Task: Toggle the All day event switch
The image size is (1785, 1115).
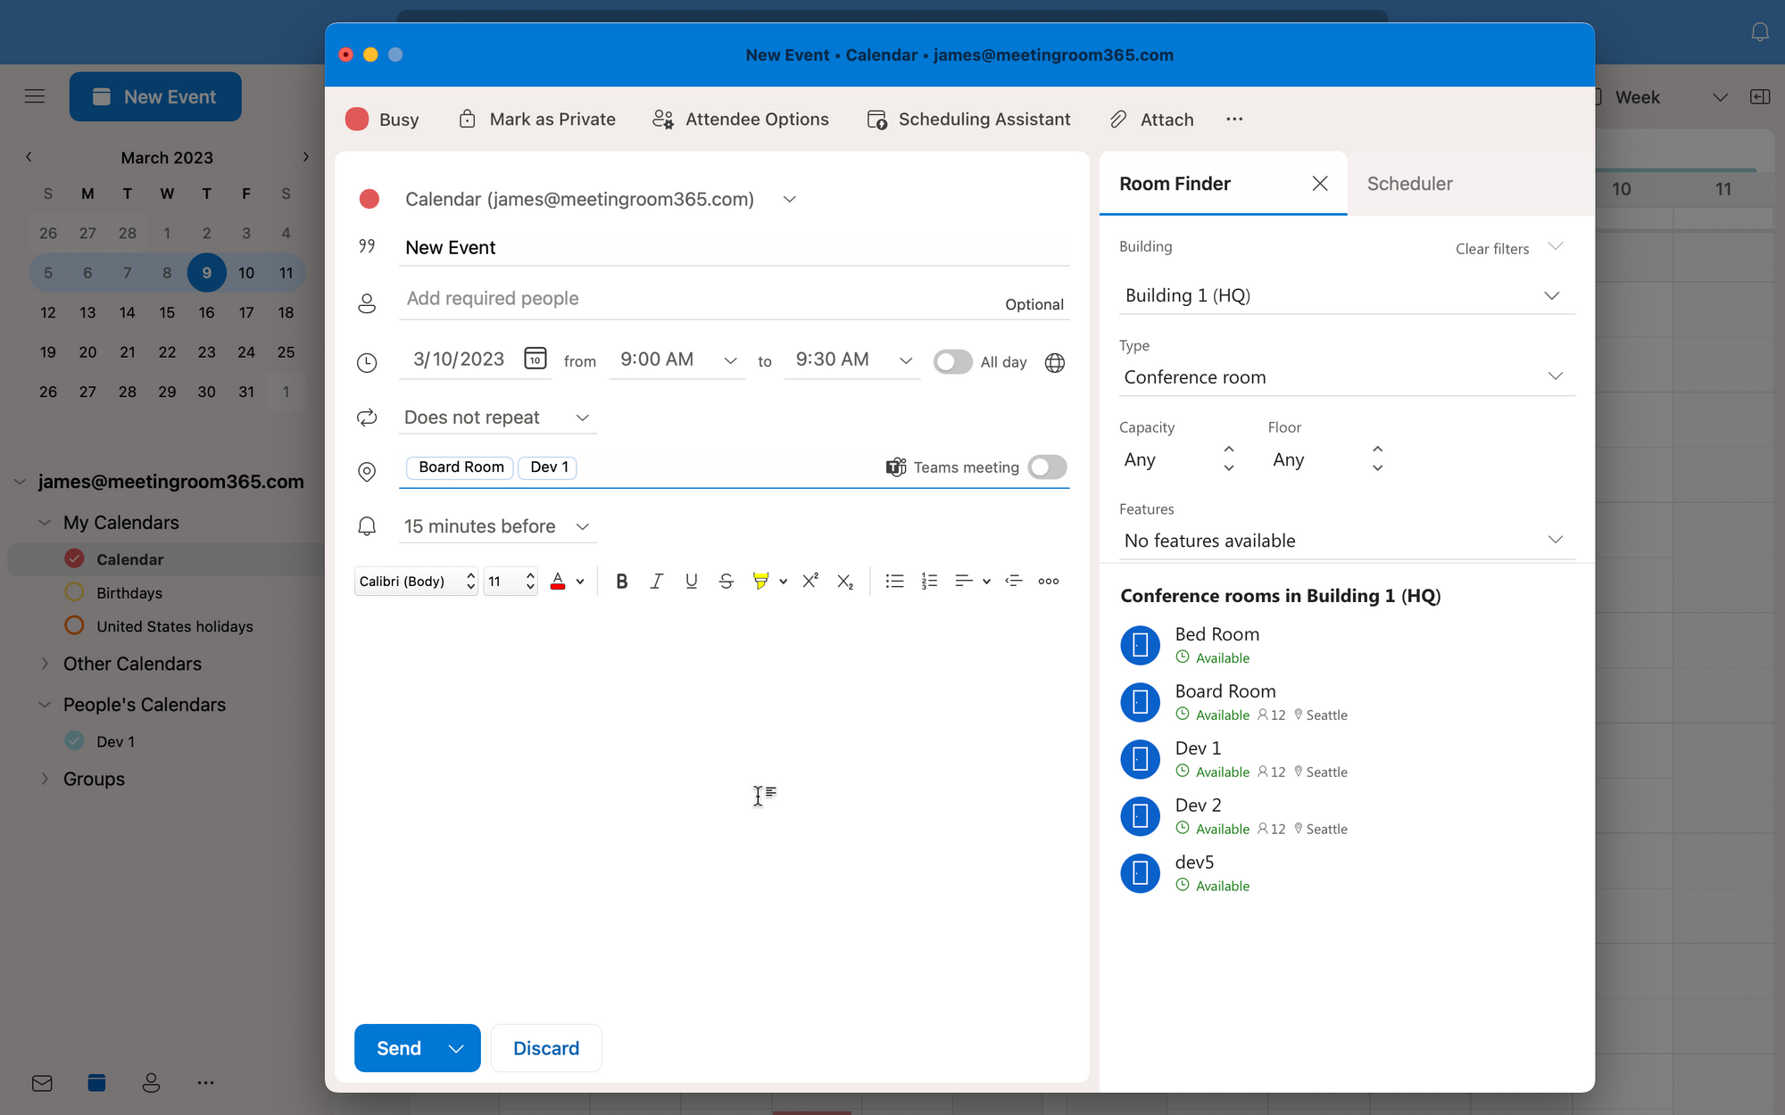Action: 952,361
